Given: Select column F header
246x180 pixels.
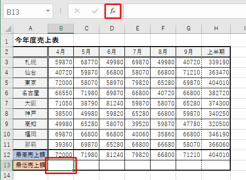Looking at the screenshot, I should (x=163, y=28).
